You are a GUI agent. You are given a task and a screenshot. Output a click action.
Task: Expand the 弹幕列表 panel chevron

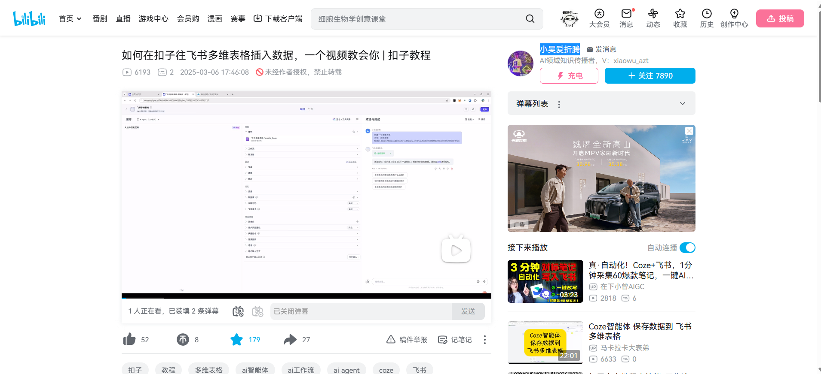[683, 103]
